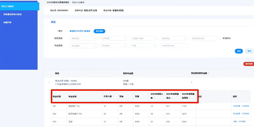Open 录取最低控制分数线 sidebar item
254x127 pixels.
[12, 15]
